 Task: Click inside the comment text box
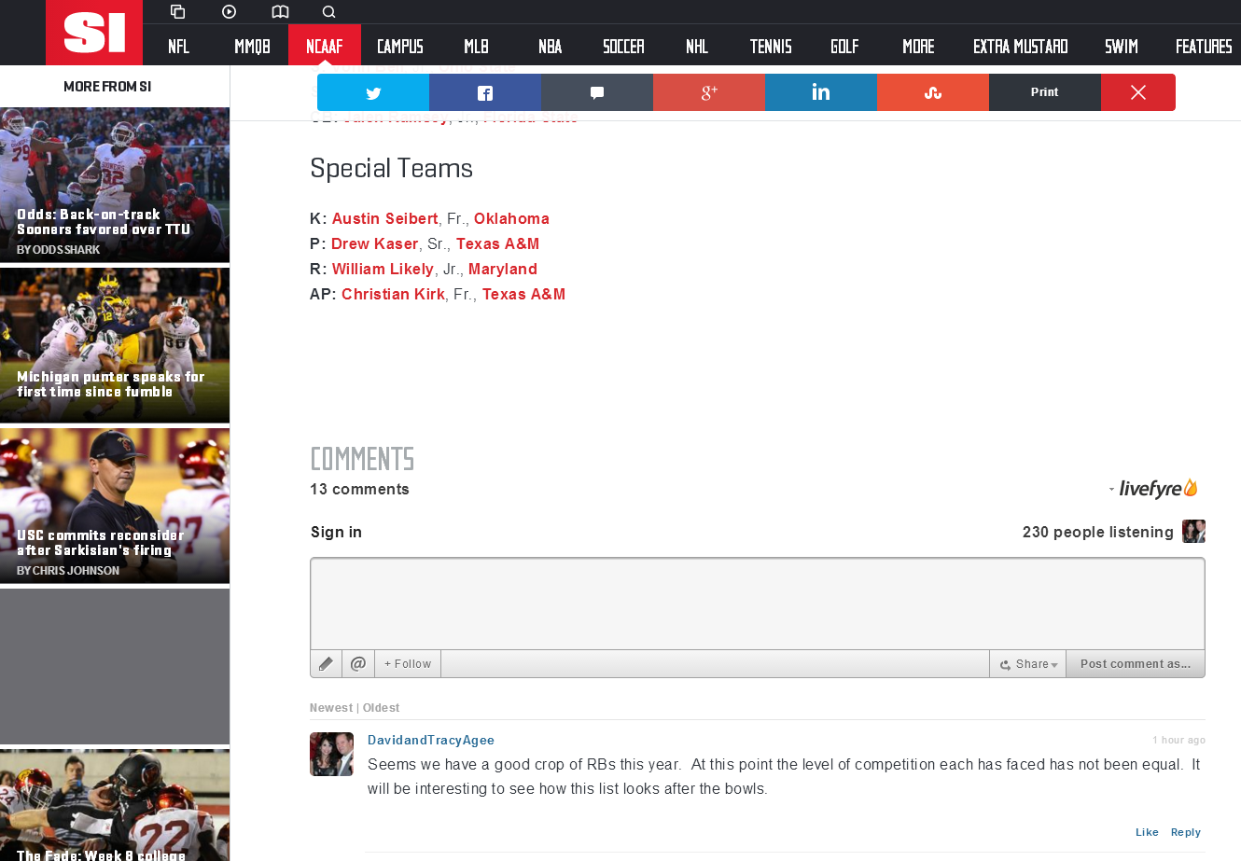tap(758, 604)
